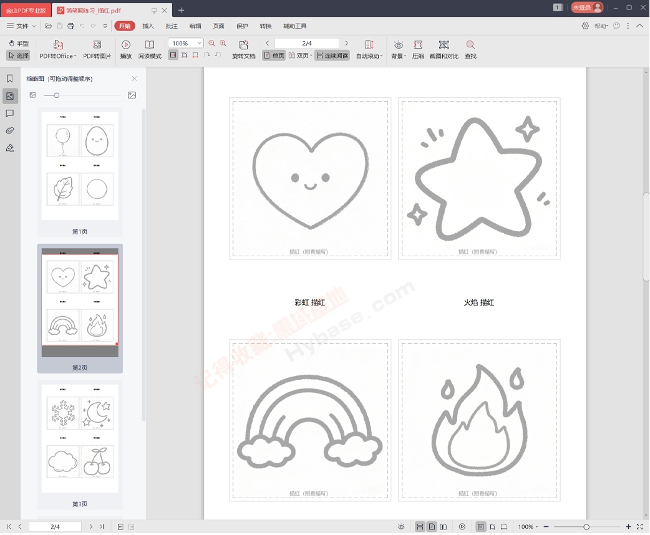Open the 截图和对比 tool
The width and height of the screenshot is (650, 535).
(x=444, y=50)
